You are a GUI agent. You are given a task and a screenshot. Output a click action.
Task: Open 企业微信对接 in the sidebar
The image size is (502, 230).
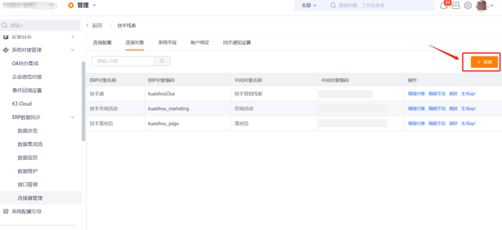tap(27, 77)
